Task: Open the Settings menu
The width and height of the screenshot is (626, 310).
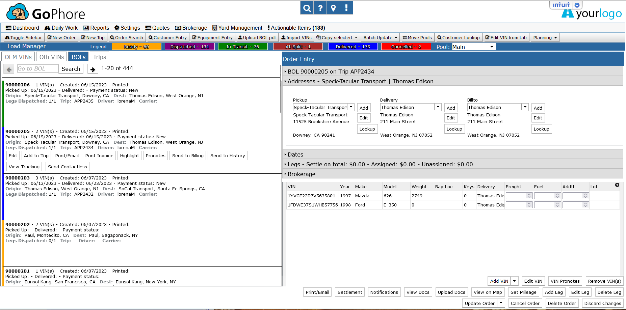Action: pos(127,28)
